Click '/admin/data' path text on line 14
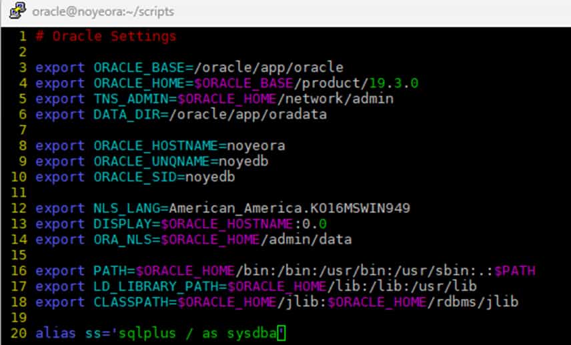The image size is (571, 345). (x=306, y=240)
